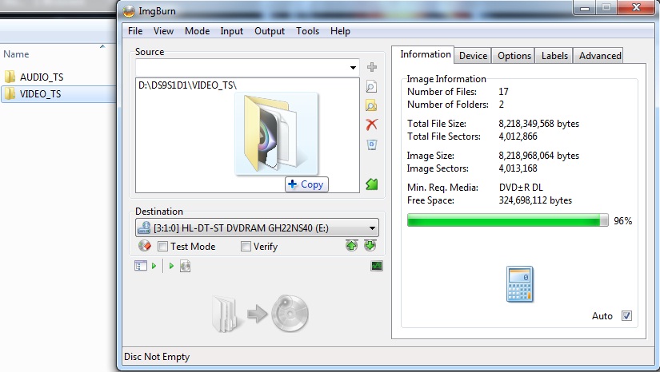Image resolution: width=660 pixels, height=372 pixels.
Task: Click the Total File Size value
Action: [538, 124]
